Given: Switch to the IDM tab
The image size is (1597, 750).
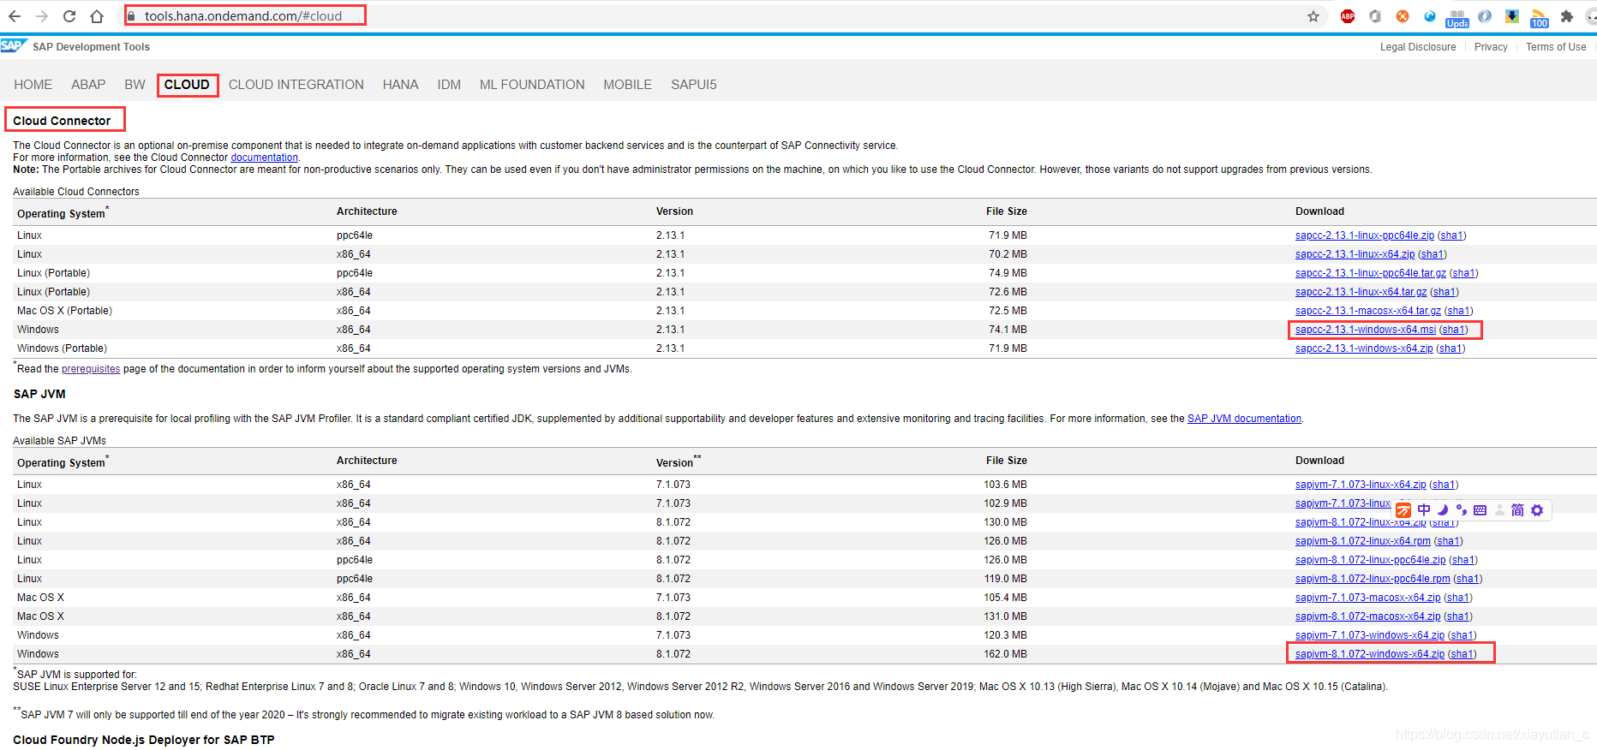Looking at the screenshot, I should [x=449, y=85].
